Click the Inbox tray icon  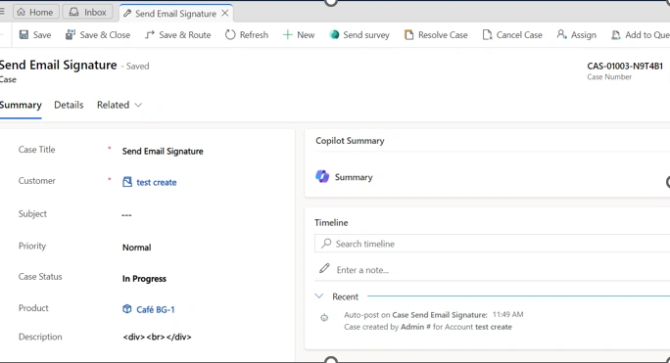coord(73,12)
